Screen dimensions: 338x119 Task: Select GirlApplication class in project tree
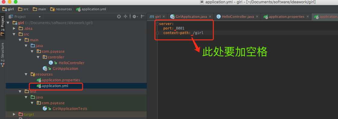[65, 69]
